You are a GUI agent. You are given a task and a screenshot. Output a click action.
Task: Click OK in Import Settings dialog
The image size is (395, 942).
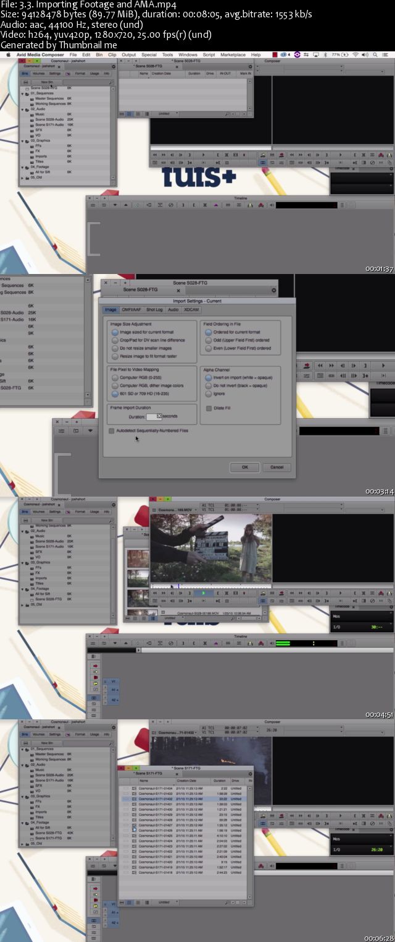(244, 467)
